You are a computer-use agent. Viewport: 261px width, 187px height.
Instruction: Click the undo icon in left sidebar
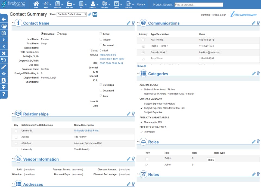pos(4,60)
